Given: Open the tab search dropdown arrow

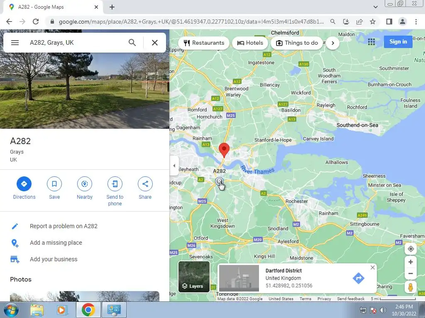Looking at the screenshot, I should coord(375,7).
